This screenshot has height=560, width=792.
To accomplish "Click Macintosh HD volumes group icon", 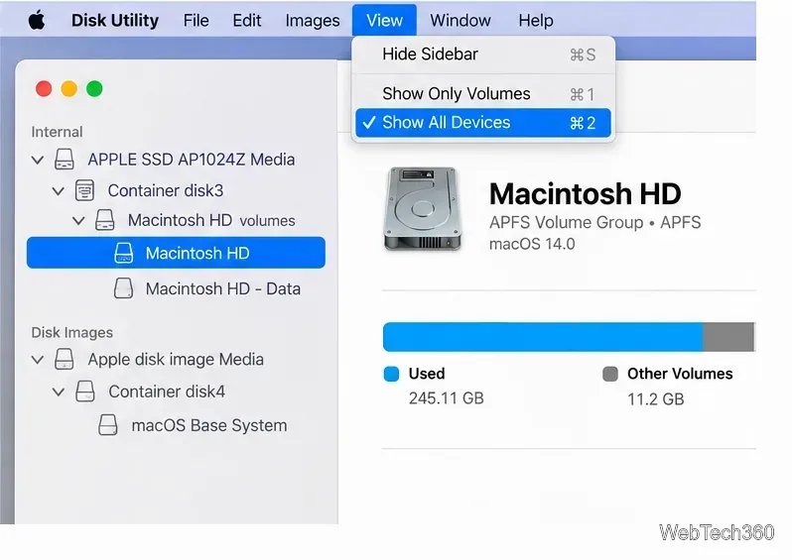I will (104, 220).
